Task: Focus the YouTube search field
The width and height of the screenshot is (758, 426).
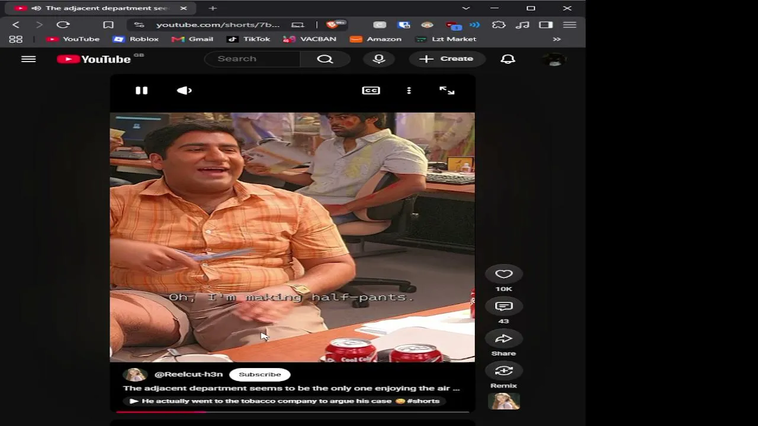Action: click(252, 59)
